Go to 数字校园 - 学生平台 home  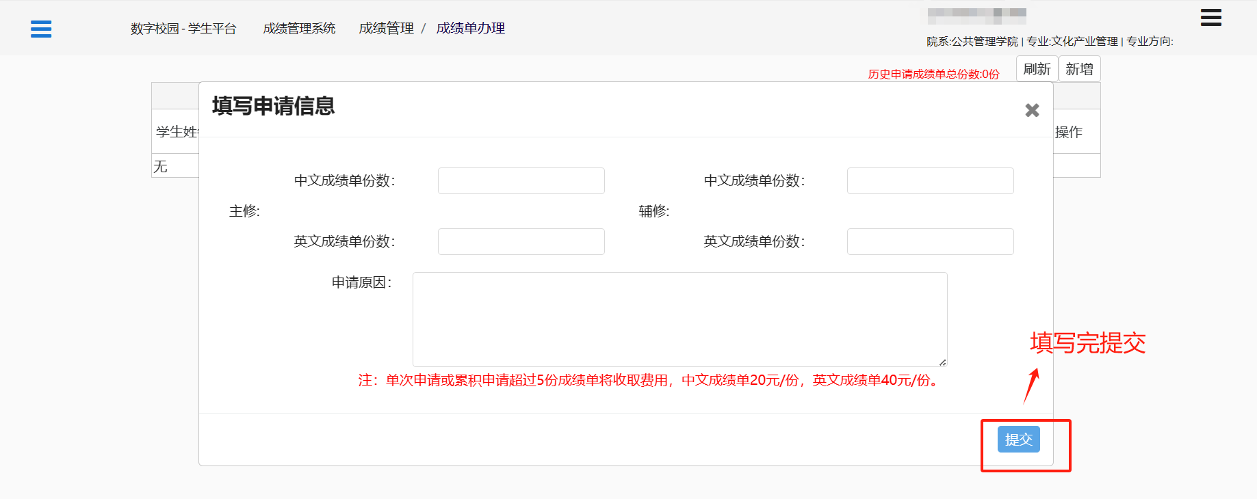point(183,29)
